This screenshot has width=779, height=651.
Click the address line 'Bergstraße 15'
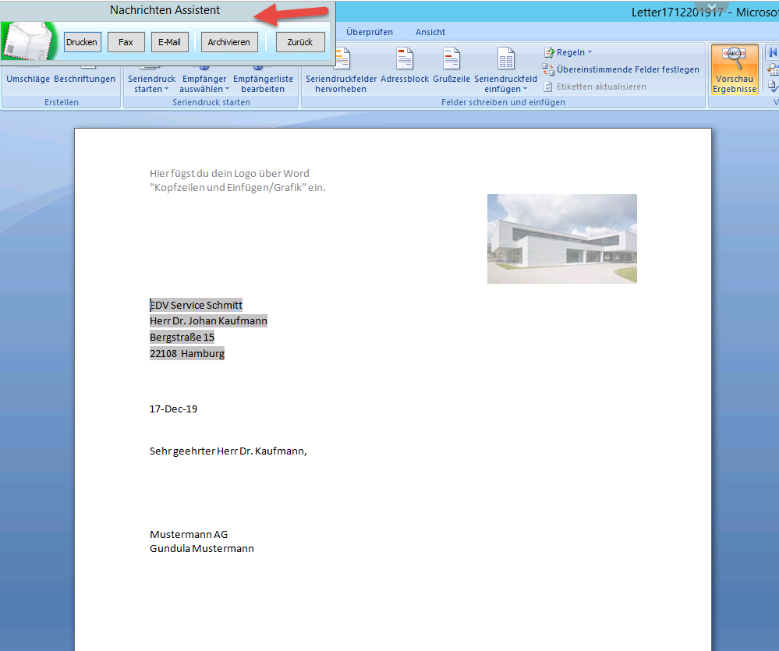click(x=182, y=337)
